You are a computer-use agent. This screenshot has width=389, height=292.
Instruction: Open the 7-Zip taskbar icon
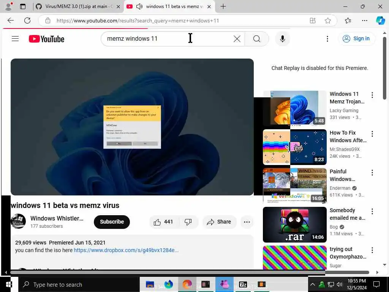(x=243, y=284)
